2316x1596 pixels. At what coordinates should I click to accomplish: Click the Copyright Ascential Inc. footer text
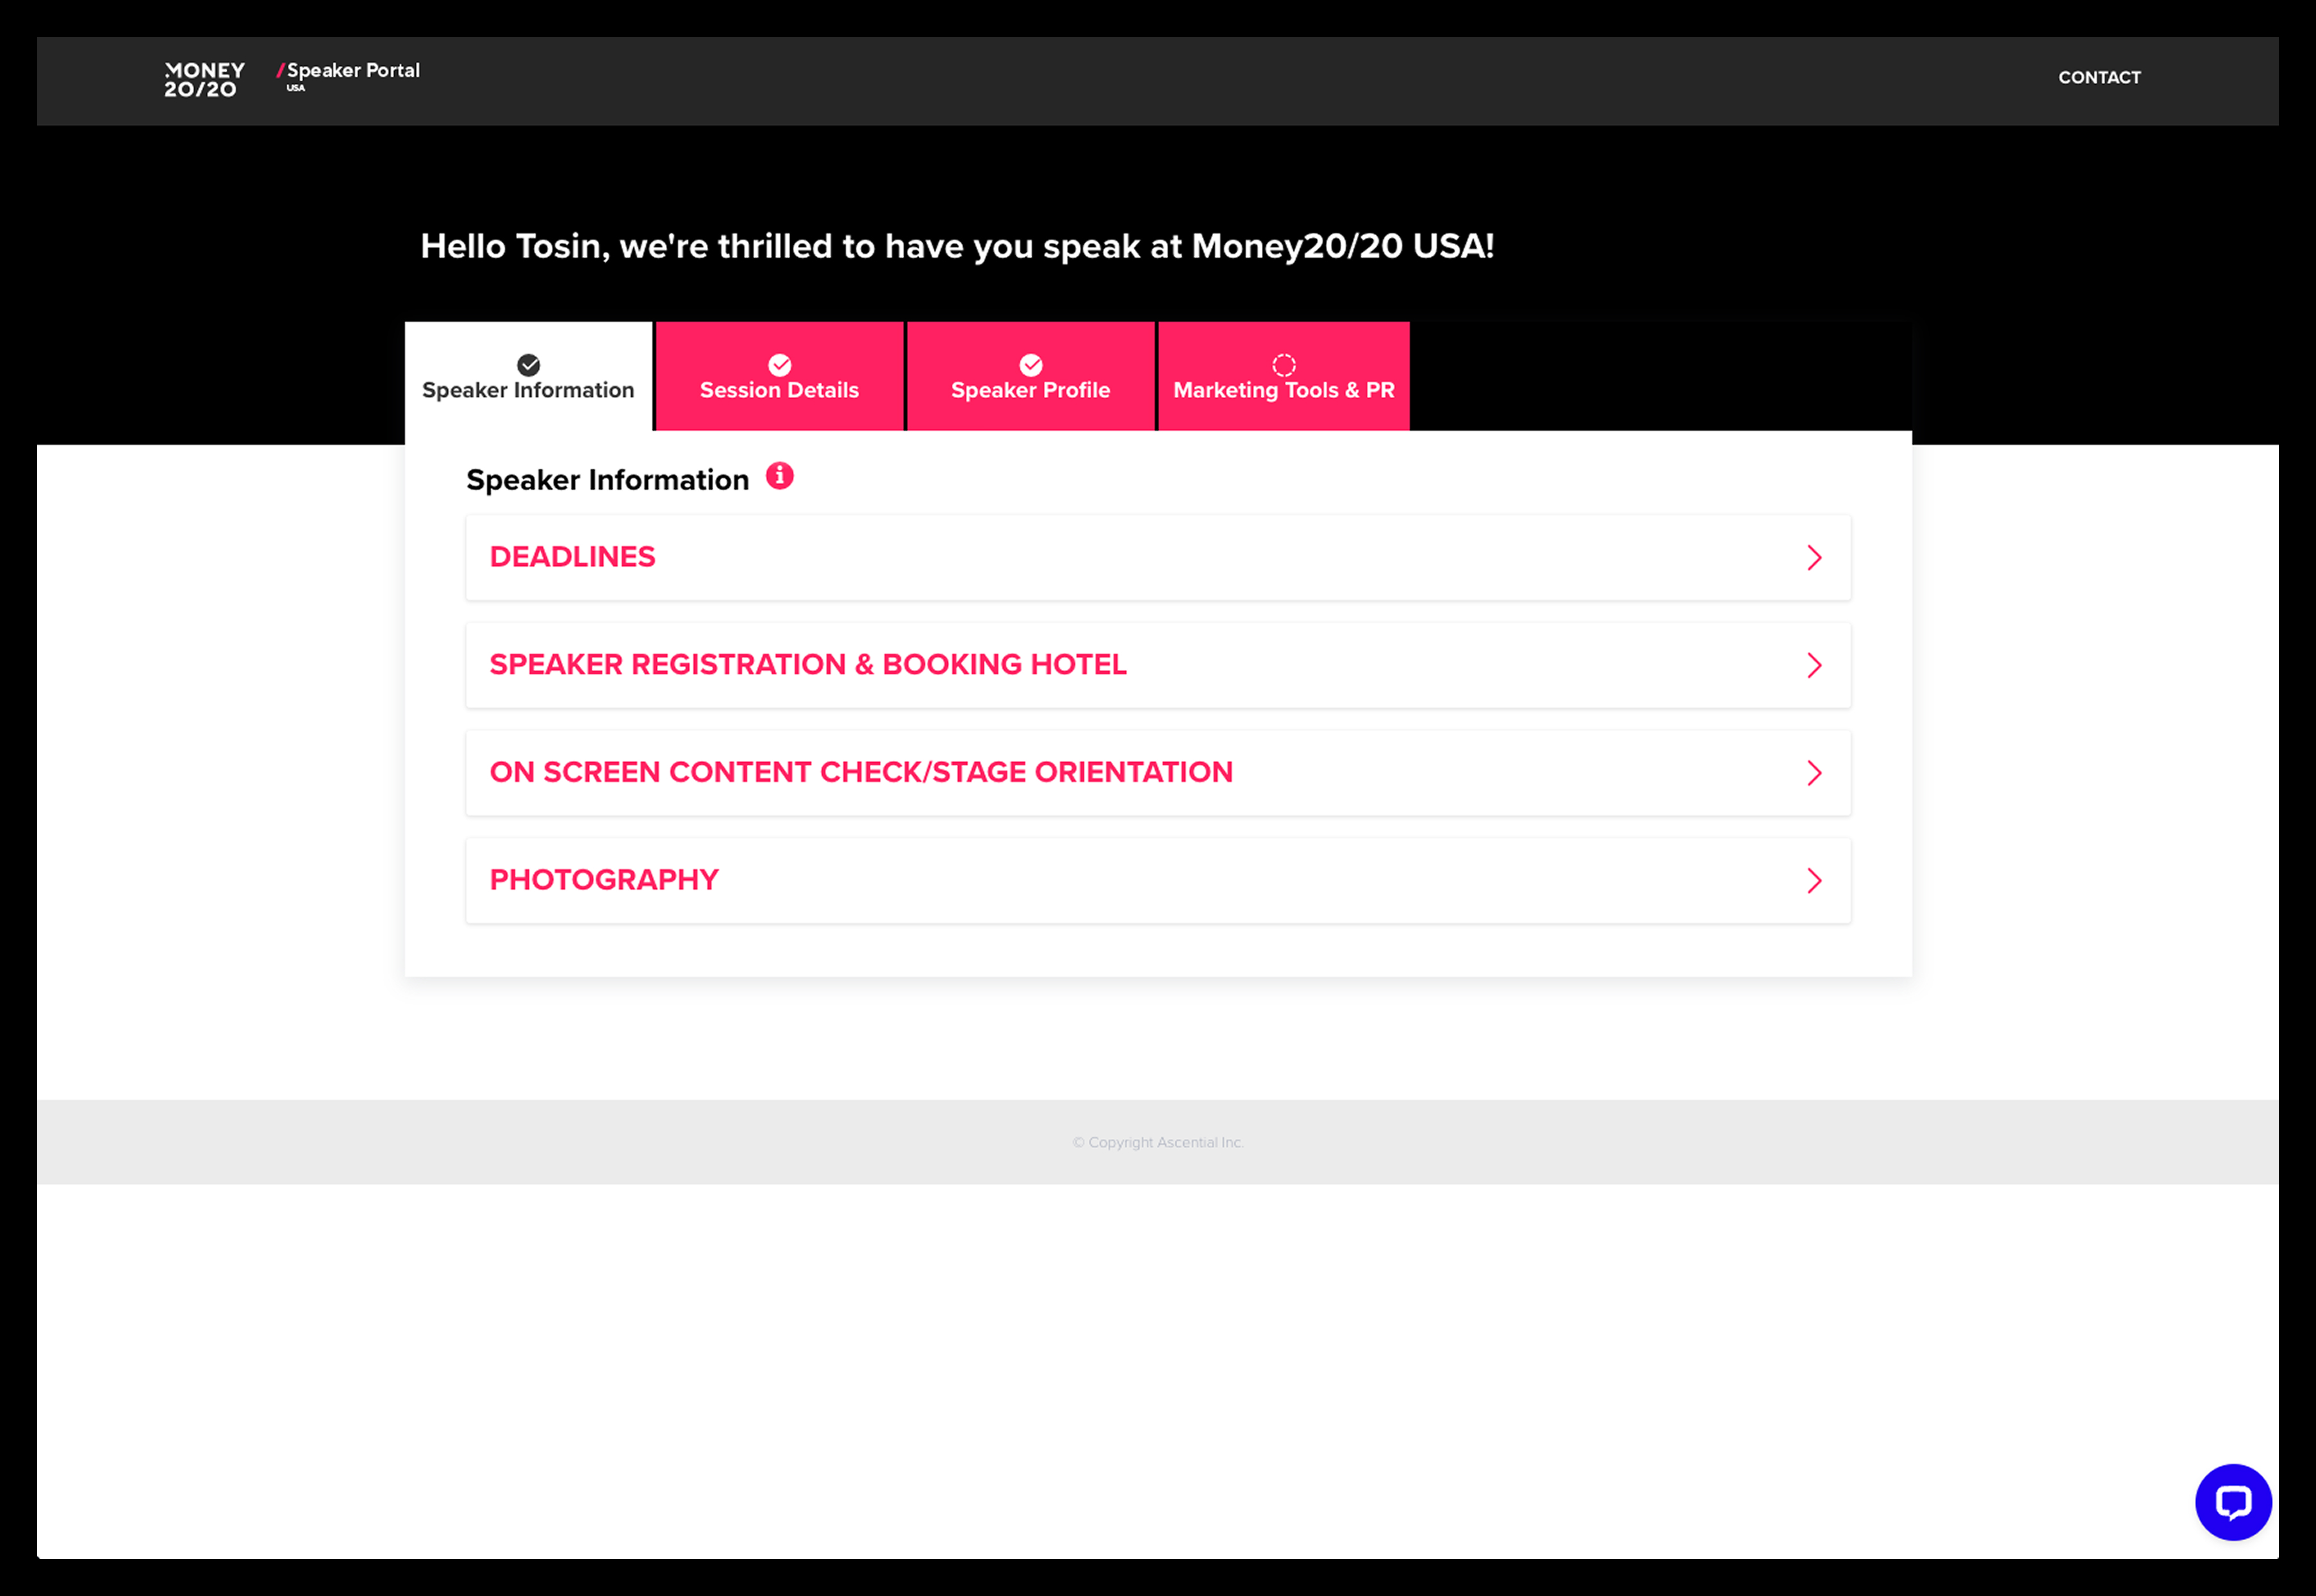click(1157, 1143)
